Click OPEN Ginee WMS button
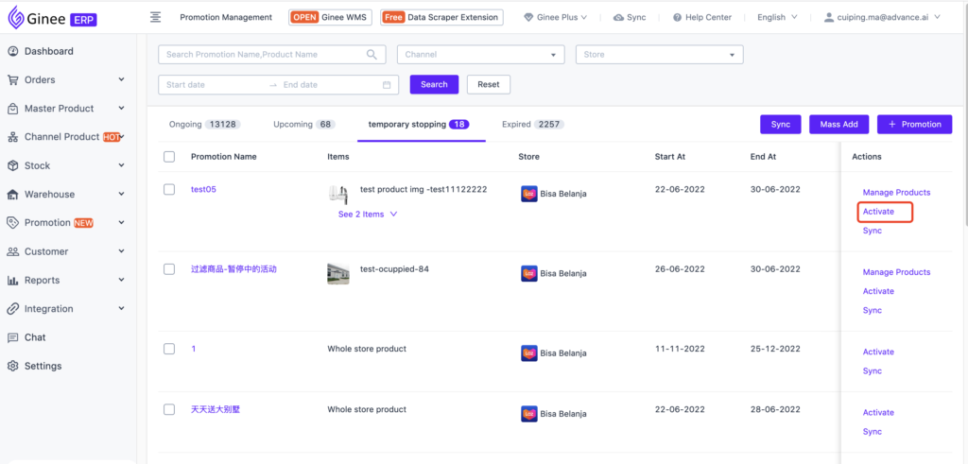The height and width of the screenshot is (464, 968). click(x=330, y=17)
